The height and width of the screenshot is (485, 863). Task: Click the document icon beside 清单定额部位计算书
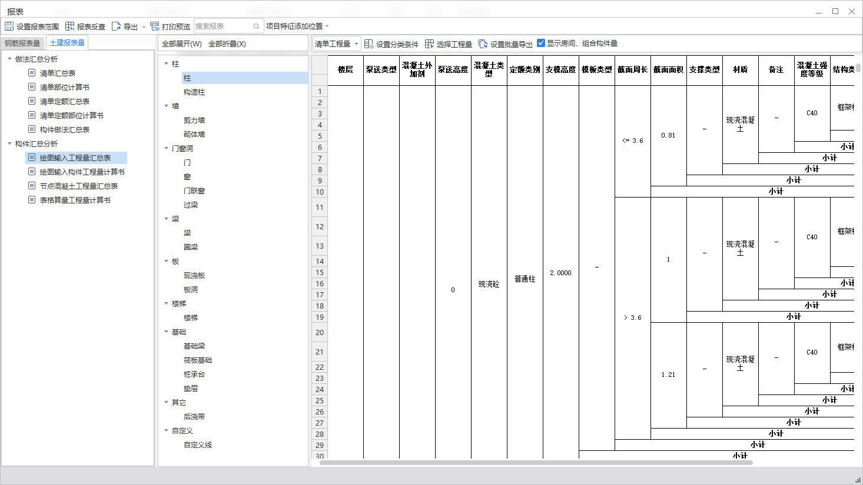[x=32, y=115]
